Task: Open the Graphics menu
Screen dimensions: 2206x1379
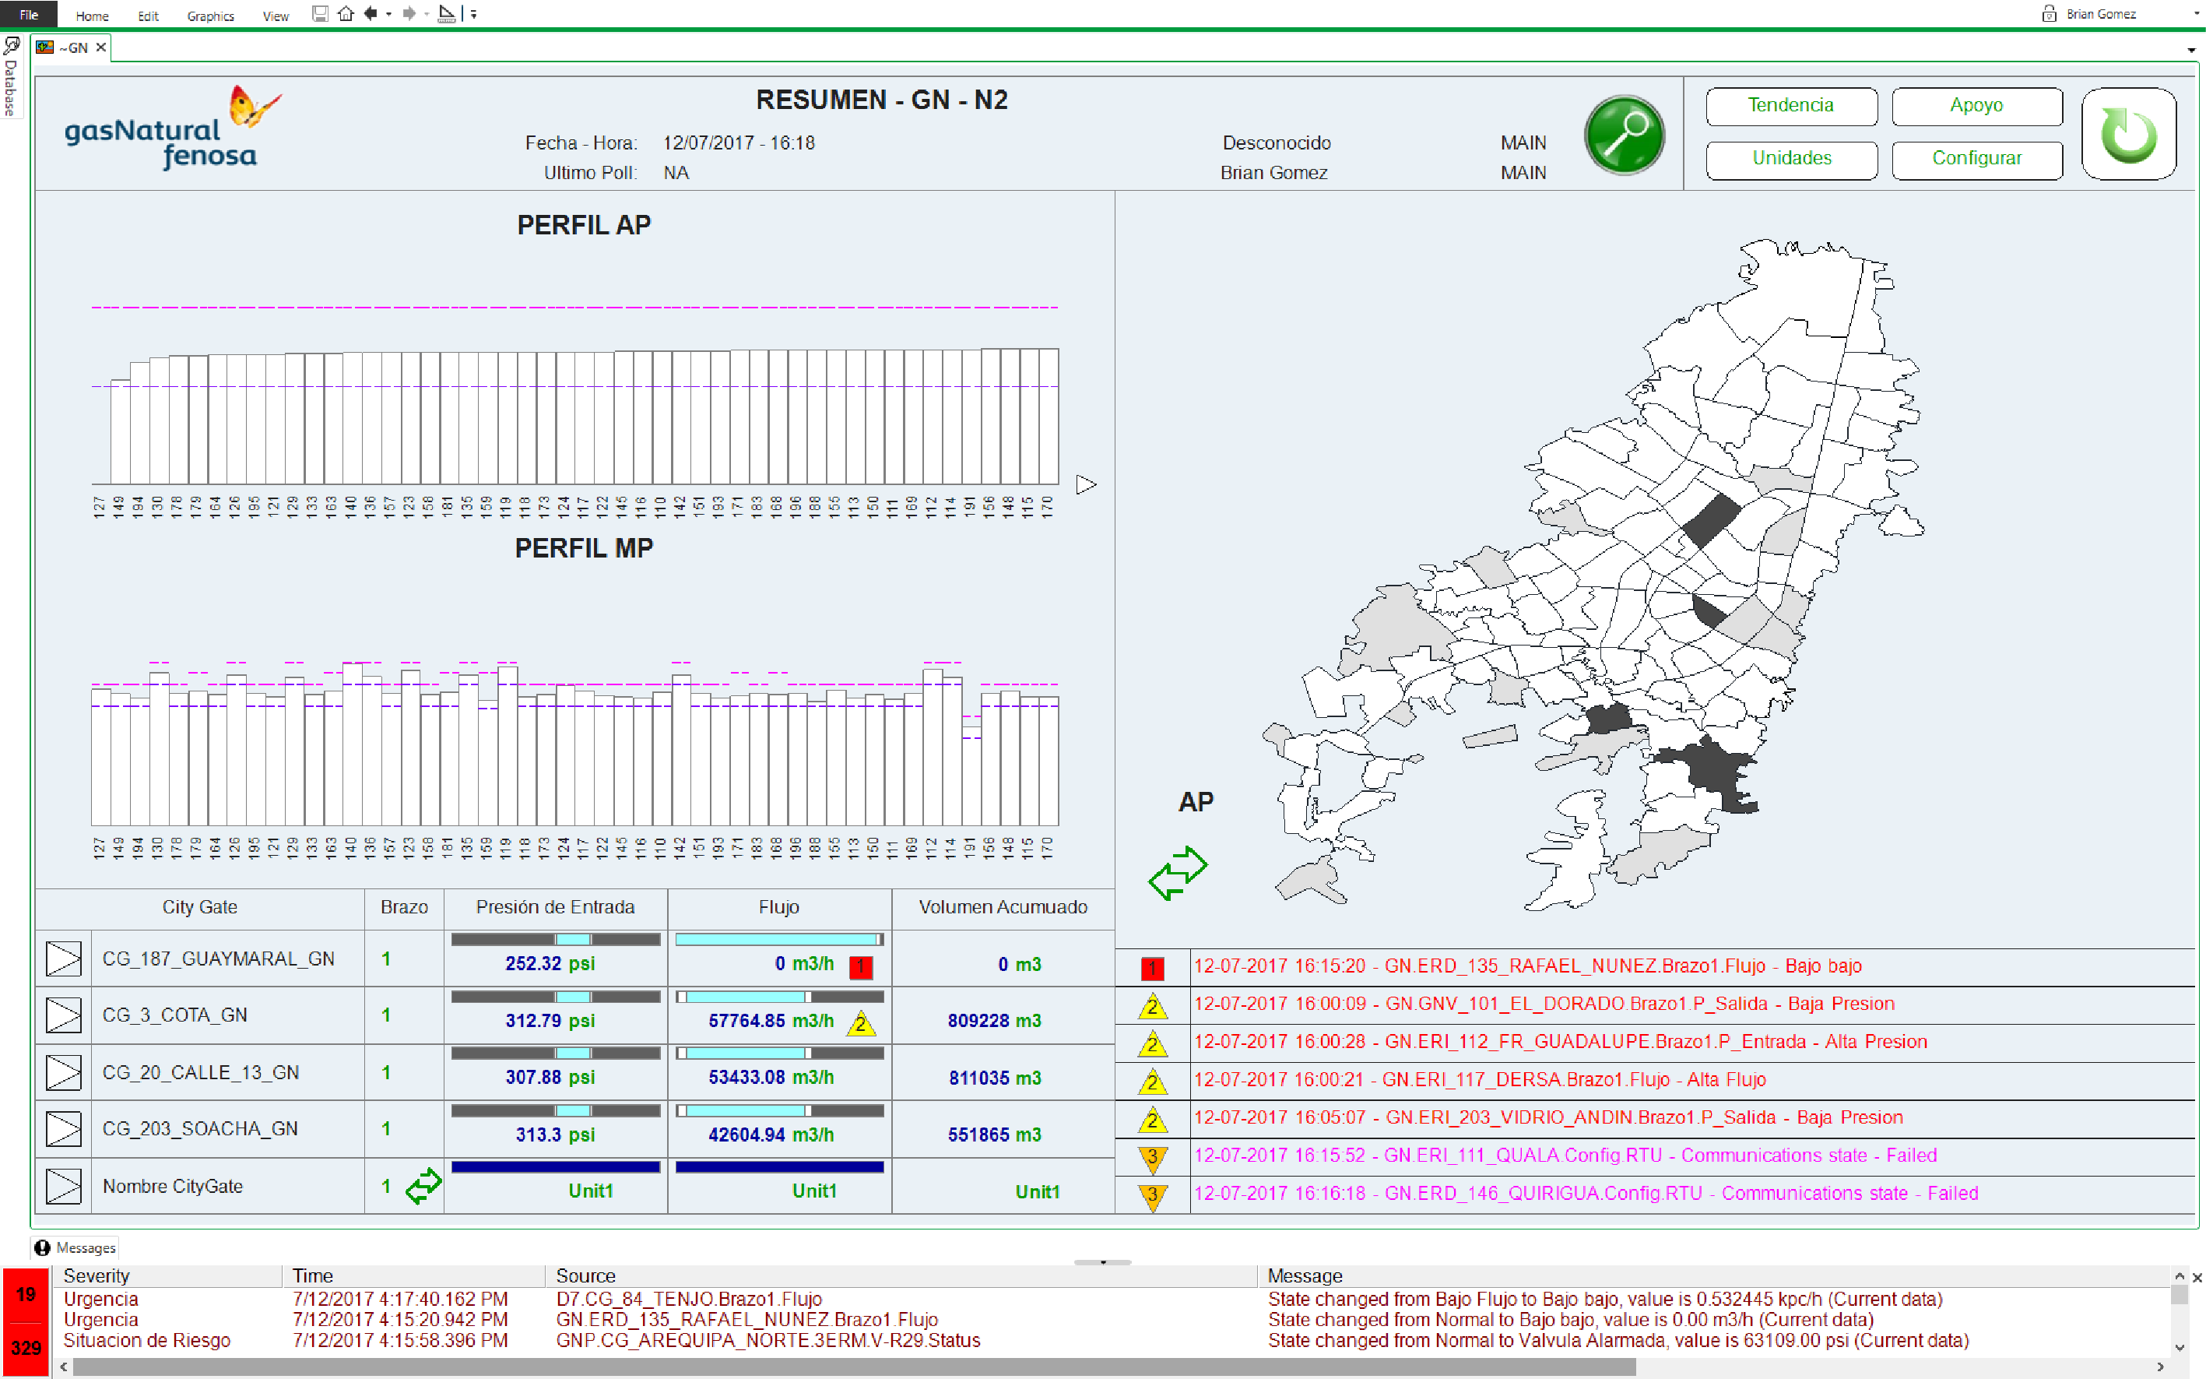Action: [209, 16]
